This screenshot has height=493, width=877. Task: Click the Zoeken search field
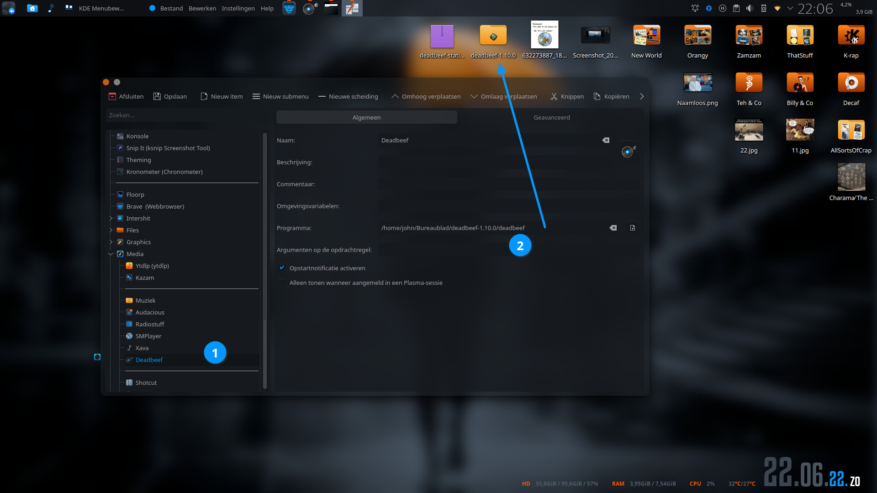(x=183, y=115)
